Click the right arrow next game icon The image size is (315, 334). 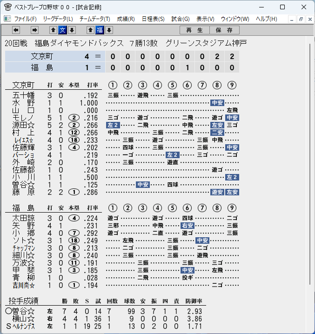(x=34, y=30)
